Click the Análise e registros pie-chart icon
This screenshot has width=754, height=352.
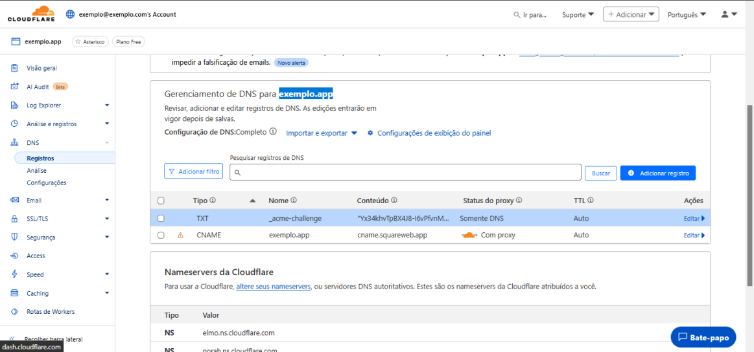tap(14, 124)
